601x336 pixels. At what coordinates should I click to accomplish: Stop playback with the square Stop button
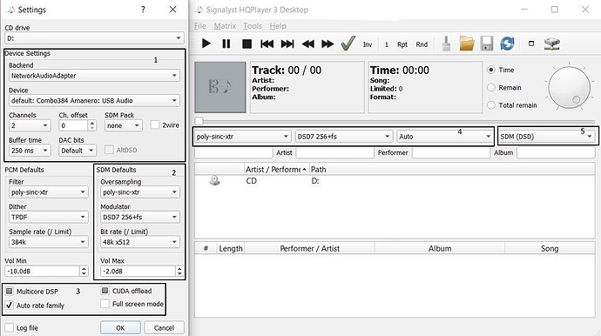pyautogui.click(x=246, y=44)
